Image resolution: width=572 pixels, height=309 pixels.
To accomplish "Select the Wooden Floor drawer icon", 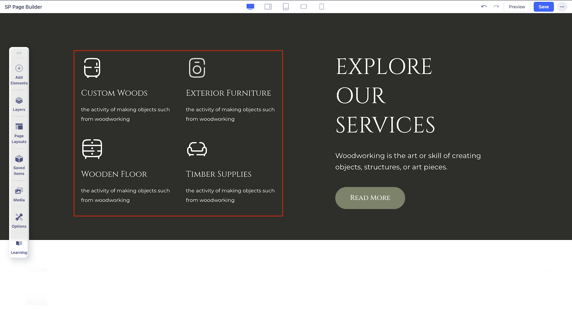I will point(92,149).
